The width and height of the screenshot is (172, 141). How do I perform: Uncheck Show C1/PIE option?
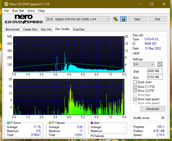point(135,87)
